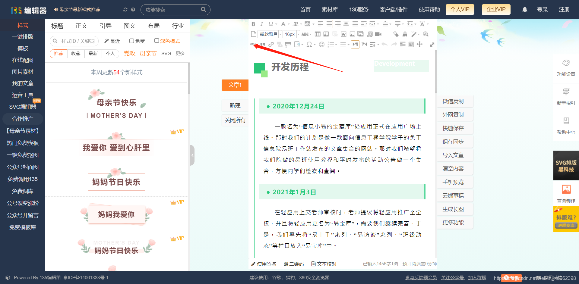Viewport: 579px width, 284px height.
Task: Toggle 深色模式 dark mode checkbox
Action: coord(157,41)
